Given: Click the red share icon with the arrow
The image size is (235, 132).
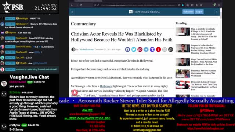Looking at the screenshot, I should (158, 49).
